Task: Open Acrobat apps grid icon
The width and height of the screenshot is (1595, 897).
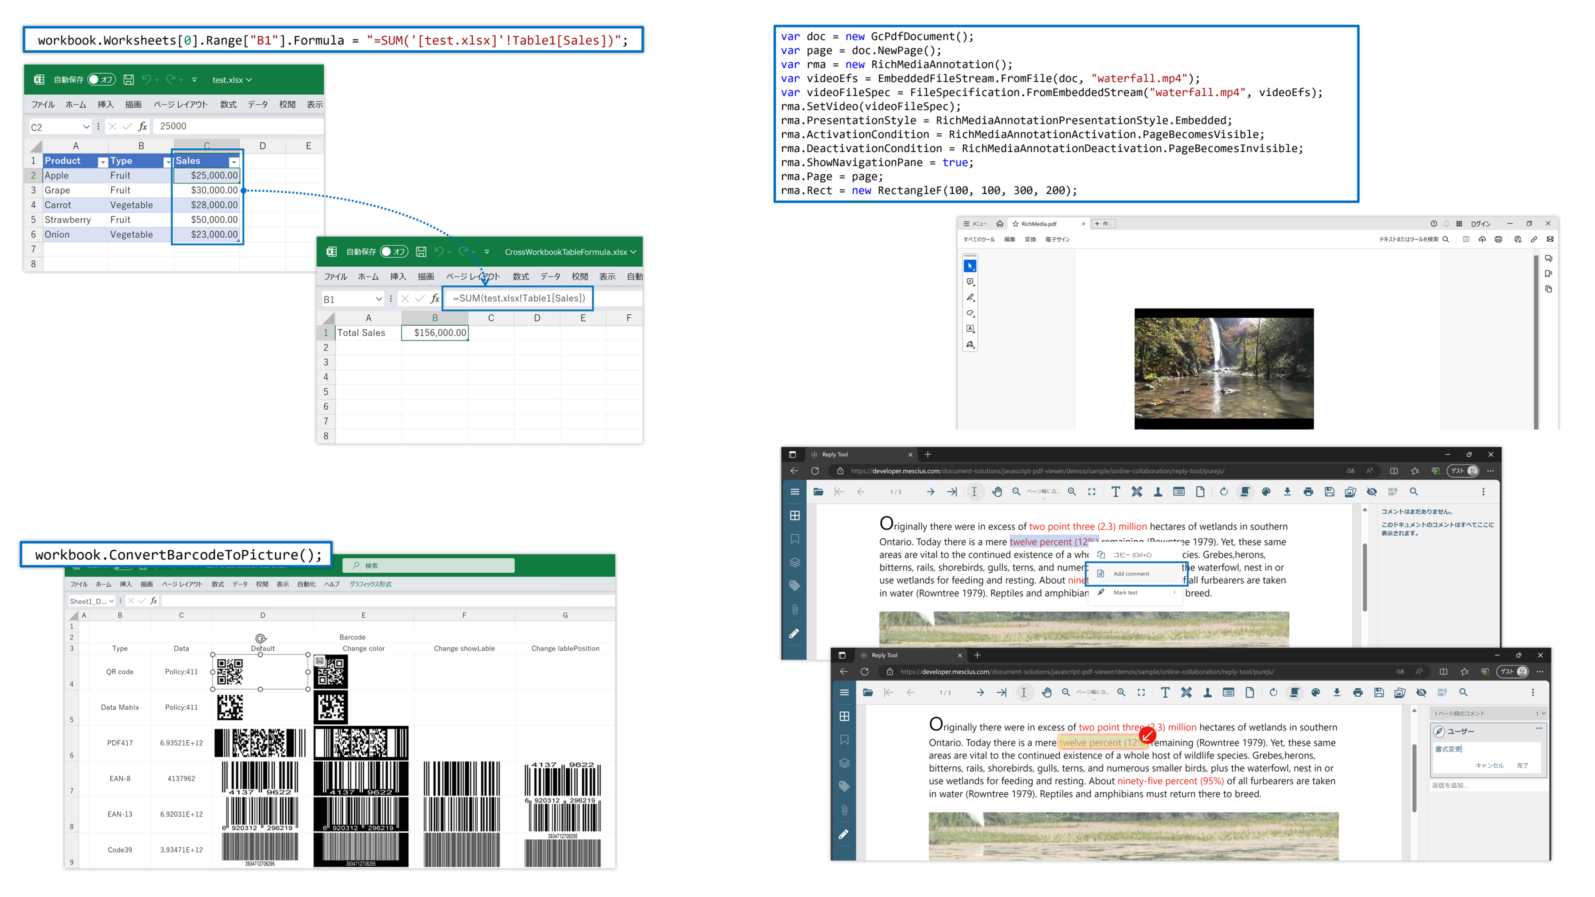Action: 1459,223
